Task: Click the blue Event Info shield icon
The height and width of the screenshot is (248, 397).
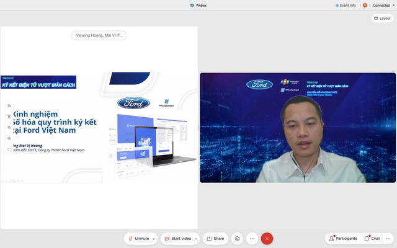Action: pyautogui.click(x=337, y=6)
